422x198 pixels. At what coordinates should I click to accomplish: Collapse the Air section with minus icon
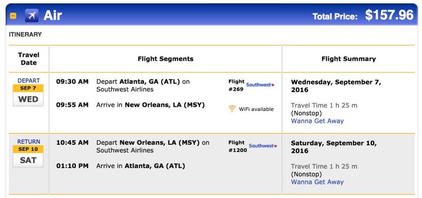tap(13, 16)
